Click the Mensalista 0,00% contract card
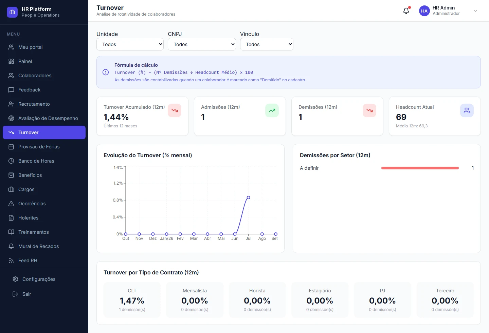The height and width of the screenshot is (333, 489). [x=195, y=300]
